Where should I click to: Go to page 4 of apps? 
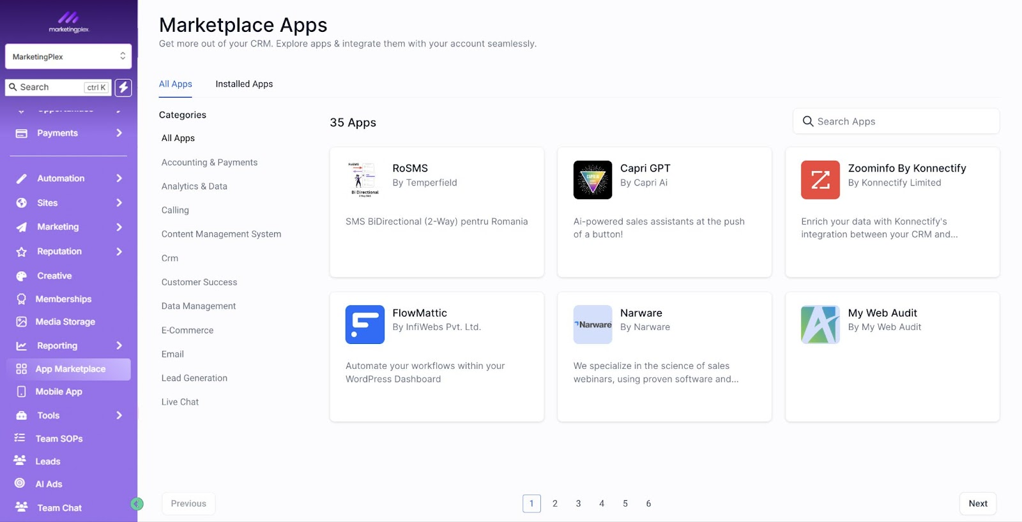602,503
